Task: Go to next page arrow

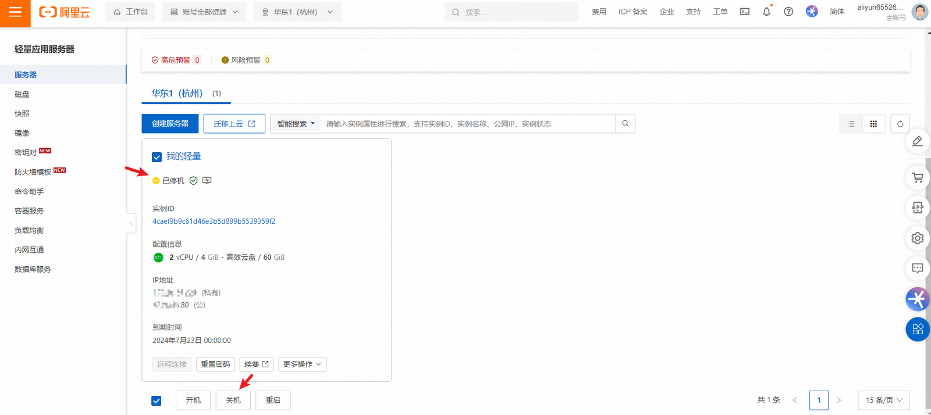Action: pyautogui.click(x=838, y=400)
